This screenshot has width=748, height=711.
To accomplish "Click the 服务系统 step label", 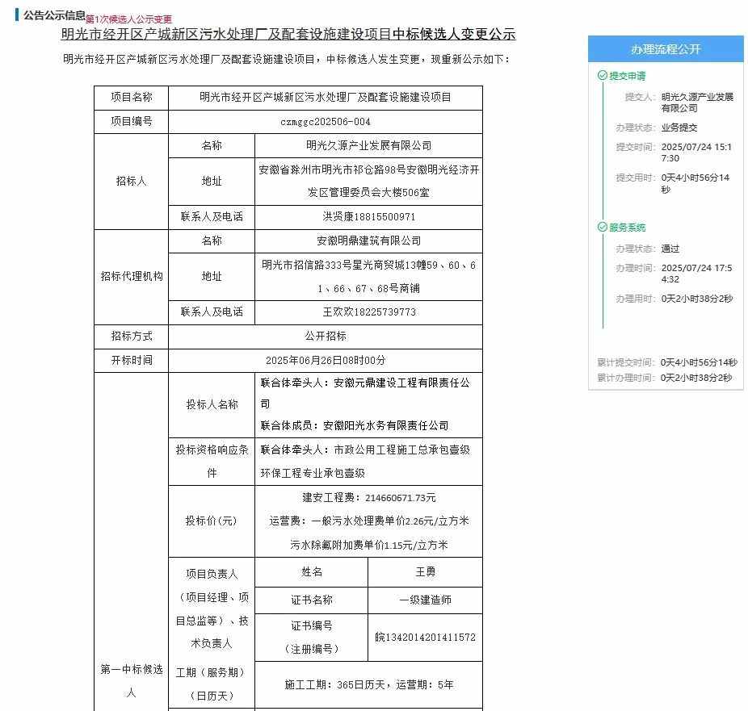I will (x=627, y=228).
